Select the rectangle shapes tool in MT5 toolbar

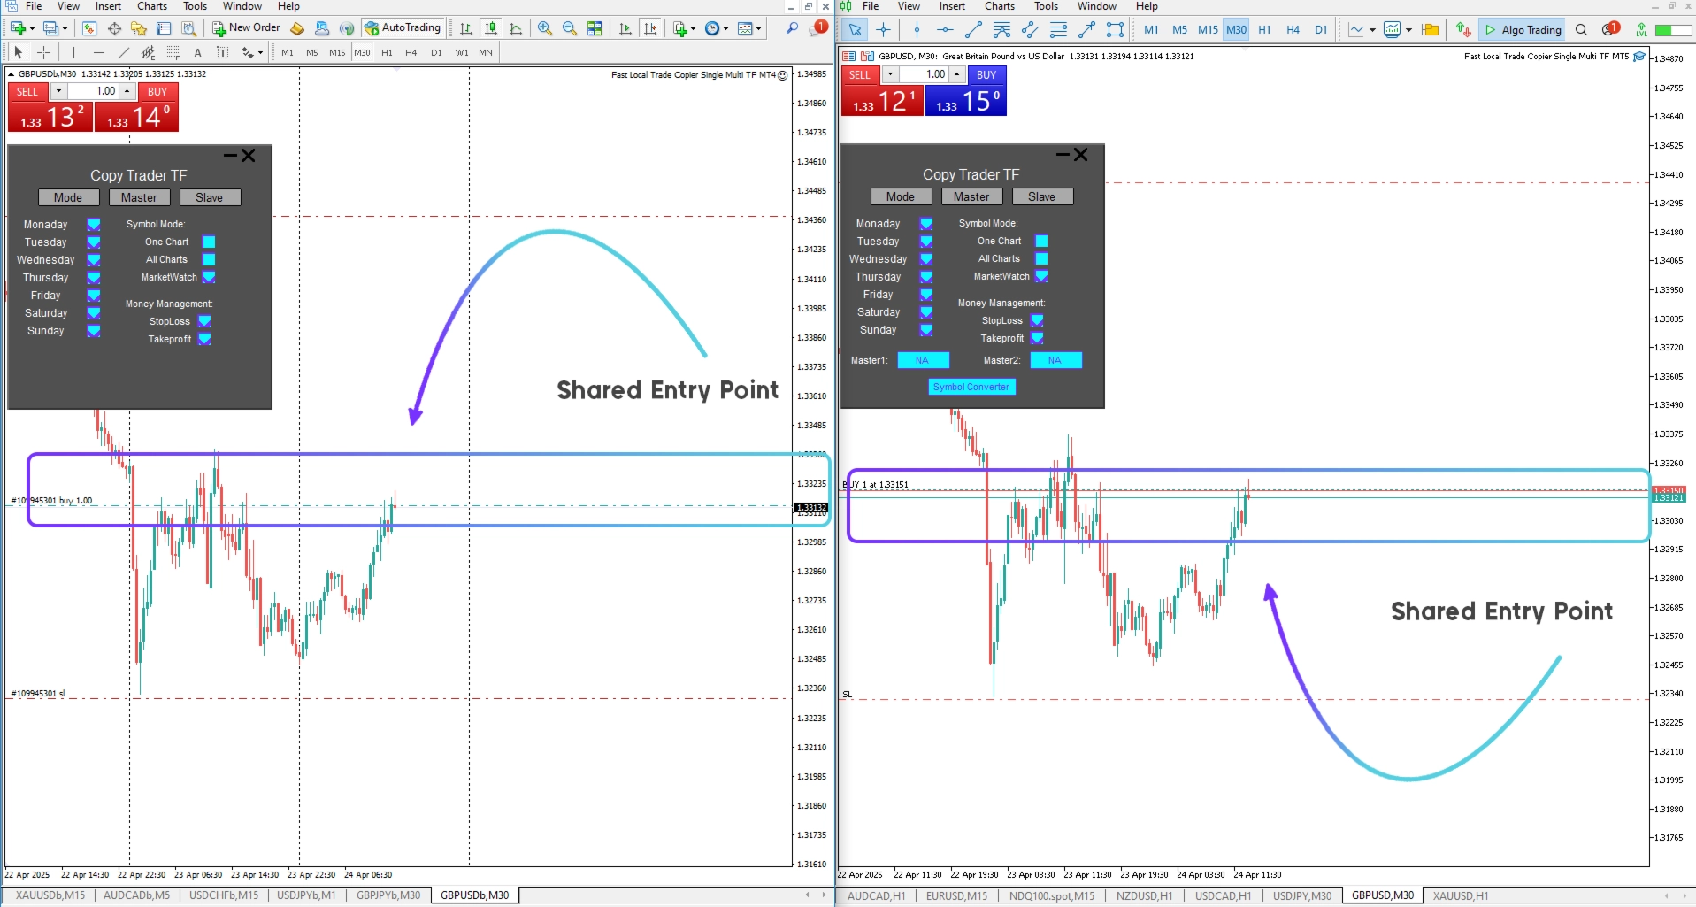click(1115, 29)
